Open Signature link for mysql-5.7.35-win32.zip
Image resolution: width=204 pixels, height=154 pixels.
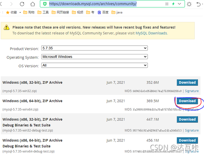(x=192, y=91)
